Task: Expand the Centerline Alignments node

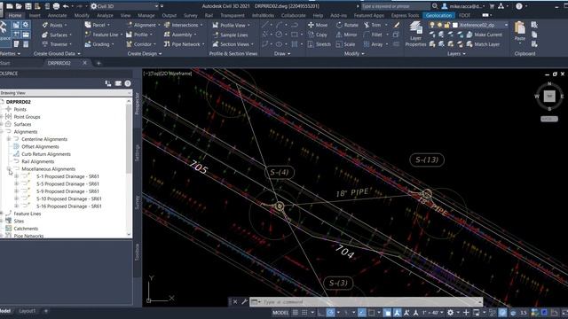Action: coord(8,139)
